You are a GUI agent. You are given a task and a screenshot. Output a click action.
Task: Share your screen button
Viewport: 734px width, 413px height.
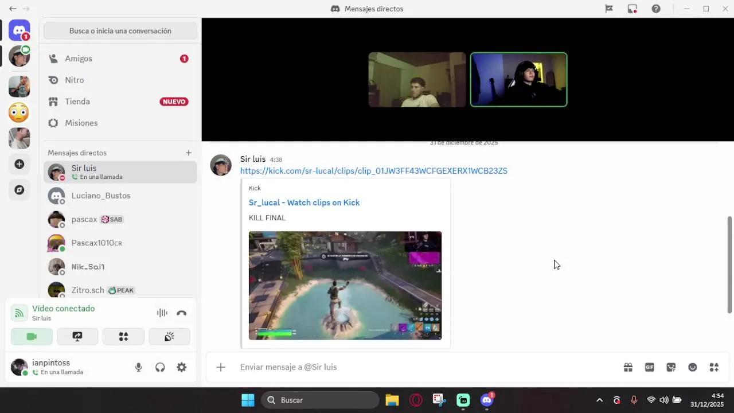click(77, 337)
